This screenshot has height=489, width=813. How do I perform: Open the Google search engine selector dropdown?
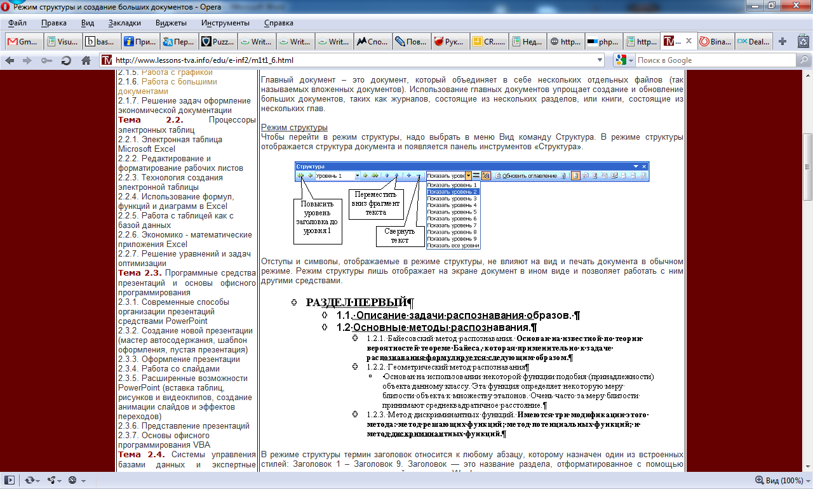pos(624,60)
